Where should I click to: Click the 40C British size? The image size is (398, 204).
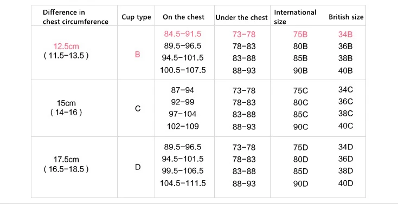point(345,126)
